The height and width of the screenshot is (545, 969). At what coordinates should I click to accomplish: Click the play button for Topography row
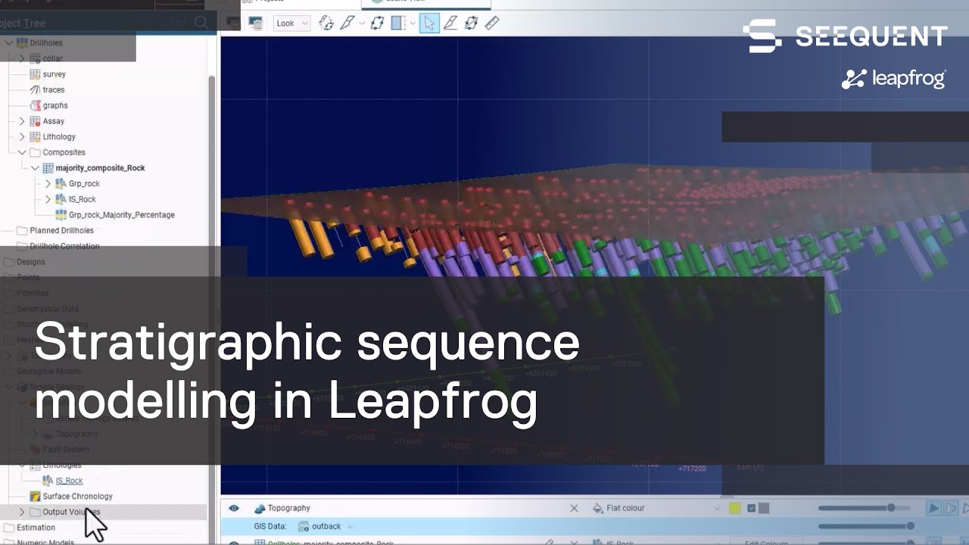[933, 509]
